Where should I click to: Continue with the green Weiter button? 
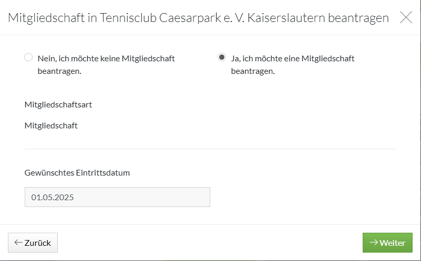click(387, 243)
